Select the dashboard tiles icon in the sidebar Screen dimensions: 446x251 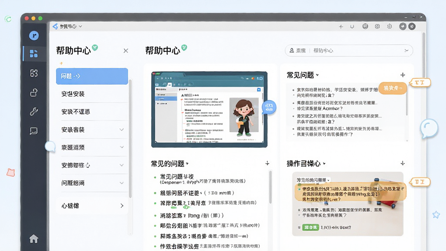tap(34, 54)
